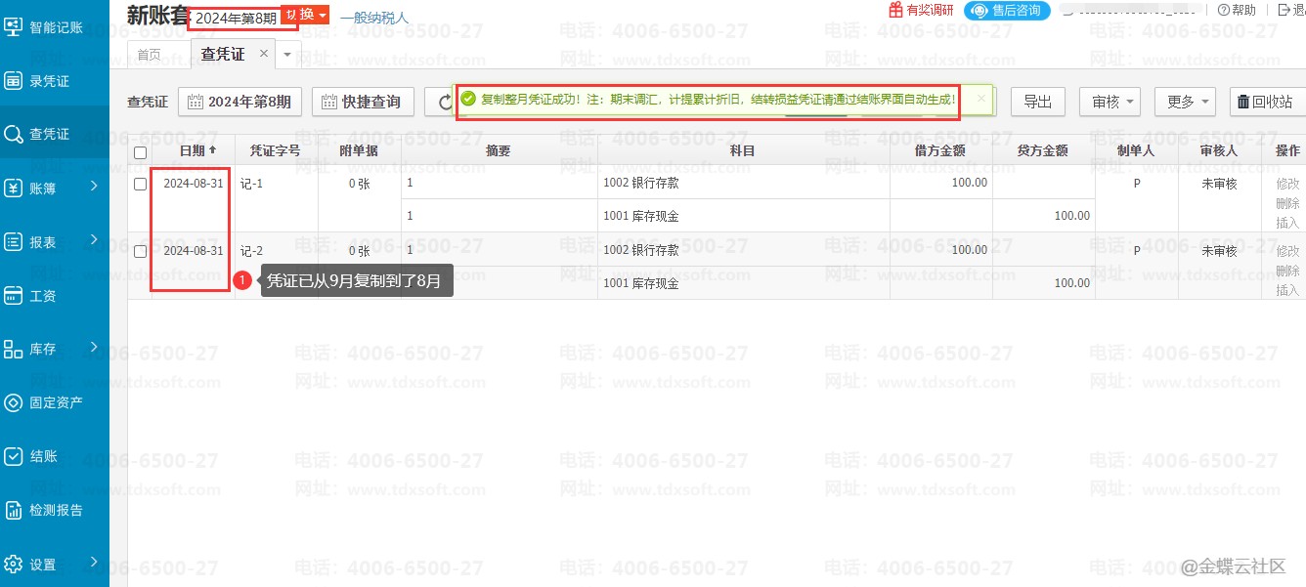Tick the select-all checkbox in table header
Screen dimensions: 1306x587
(x=140, y=152)
